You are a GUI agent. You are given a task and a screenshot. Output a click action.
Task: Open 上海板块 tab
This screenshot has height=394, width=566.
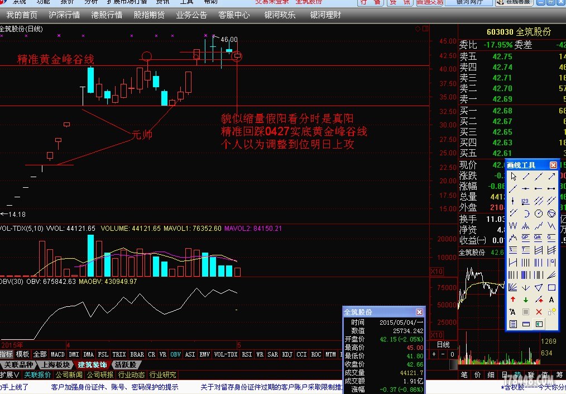pos(55,365)
